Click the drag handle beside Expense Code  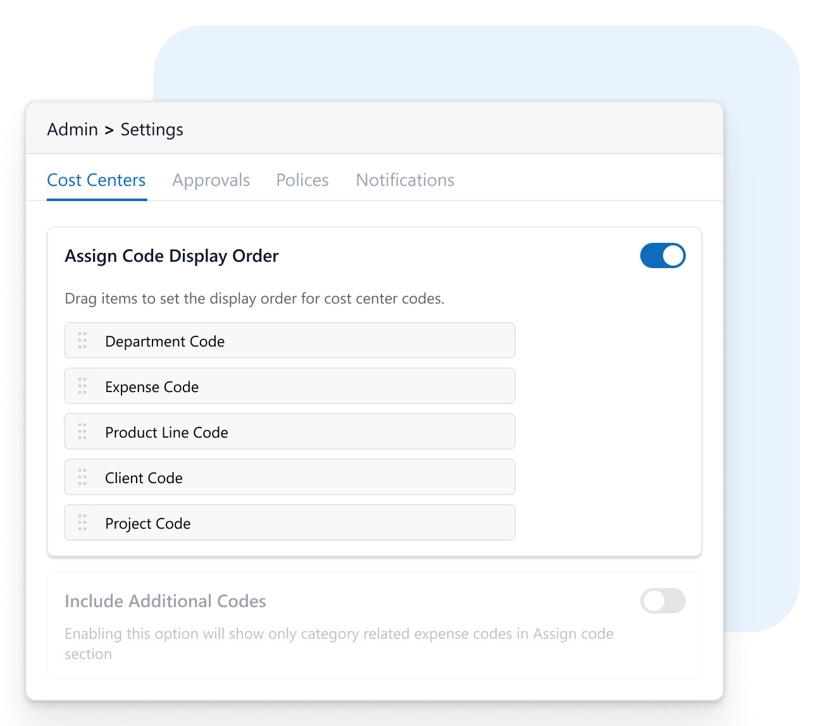coord(82,386)
